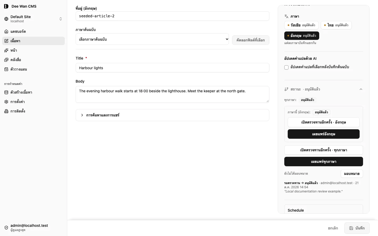This screenshot has width=378, height=236.
Task: Open แดชบอร์ด from the sidebar
Action: tap(33, 31)
